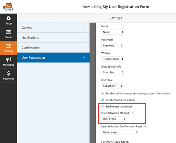Open the User Activation Method dropdown
The width and height of the screenshot is (176, 143).
click(114, 119)
